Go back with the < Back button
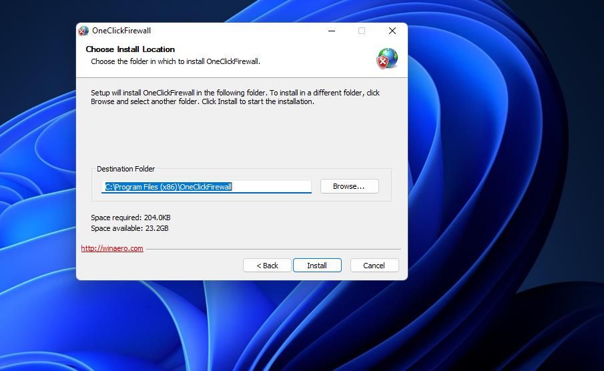604x371 pixels. (x=267, y=266)
